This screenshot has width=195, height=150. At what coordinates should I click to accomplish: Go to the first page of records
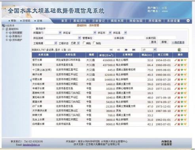(x=111, y=50)
